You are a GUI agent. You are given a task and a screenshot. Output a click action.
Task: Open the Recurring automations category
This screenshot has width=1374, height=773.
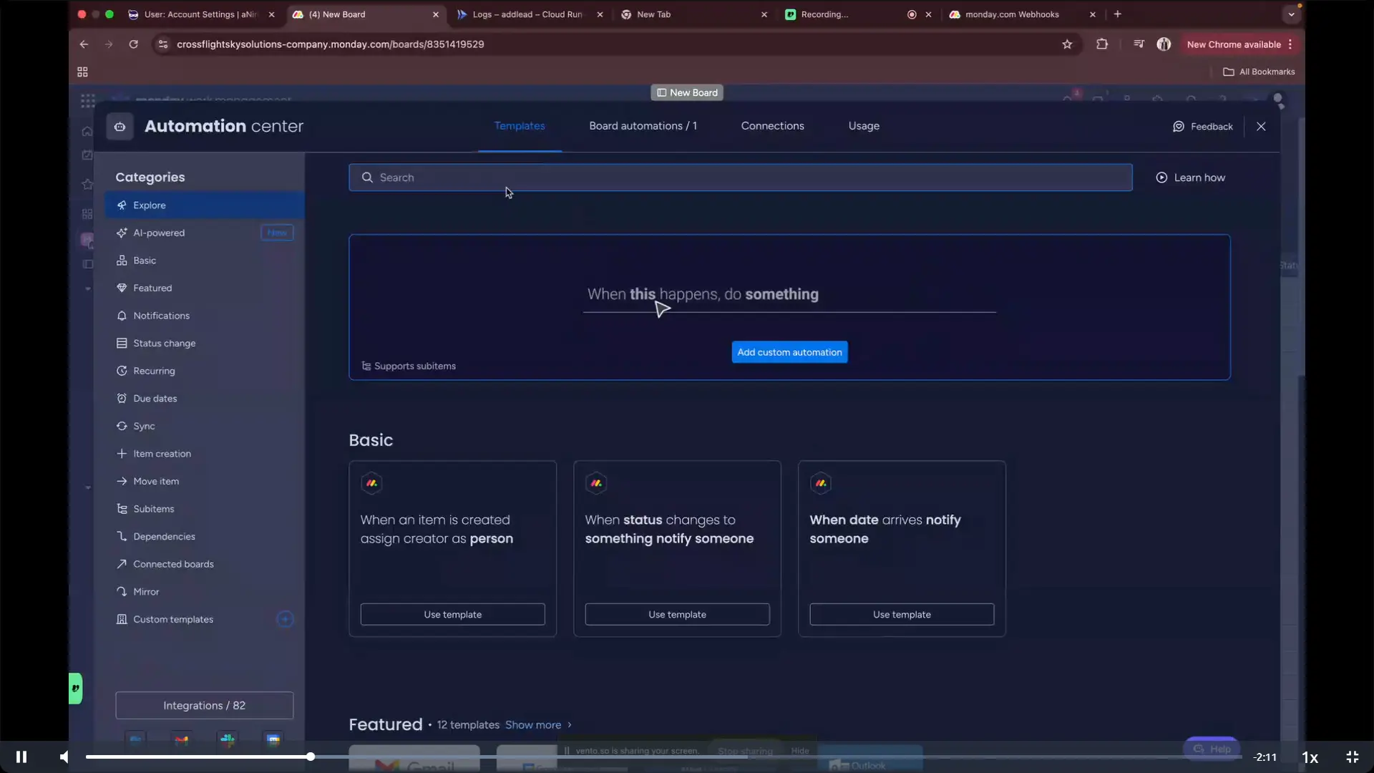(153, 371)
